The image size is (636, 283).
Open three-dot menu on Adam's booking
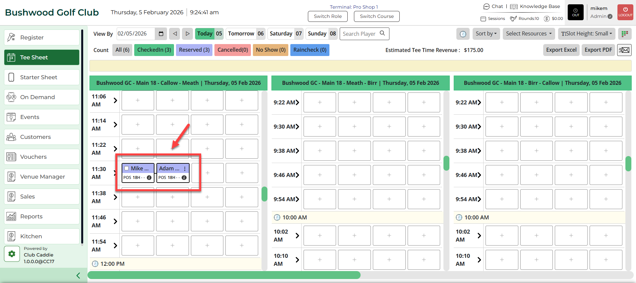[x=185, y=169]
